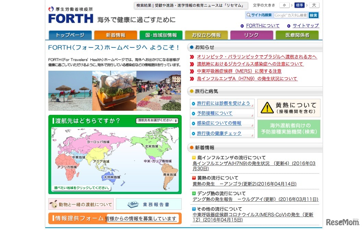Switch text size to 小
Image resolution: width=364 pixels, height=230 pixels.
click(x=284, y=5)
